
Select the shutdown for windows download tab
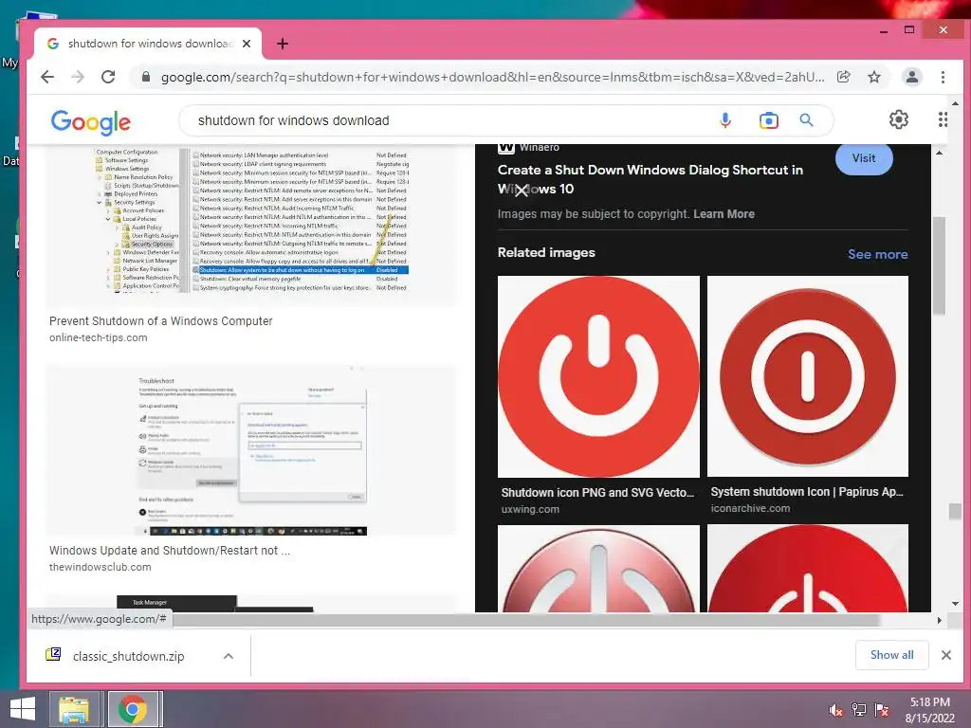click(x=149, y=44)
